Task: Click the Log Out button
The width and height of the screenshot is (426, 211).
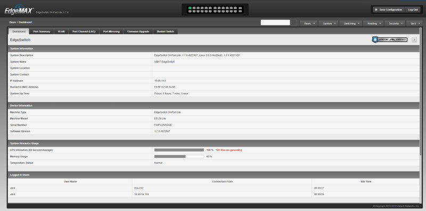Action: pyautogui.click(x=413, y=10)
